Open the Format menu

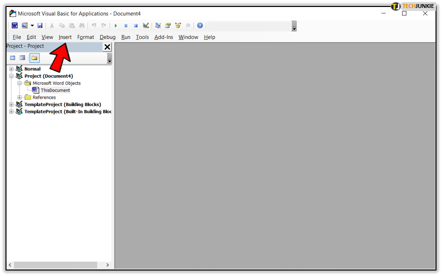pyautogui.click(x=86, y=37)
